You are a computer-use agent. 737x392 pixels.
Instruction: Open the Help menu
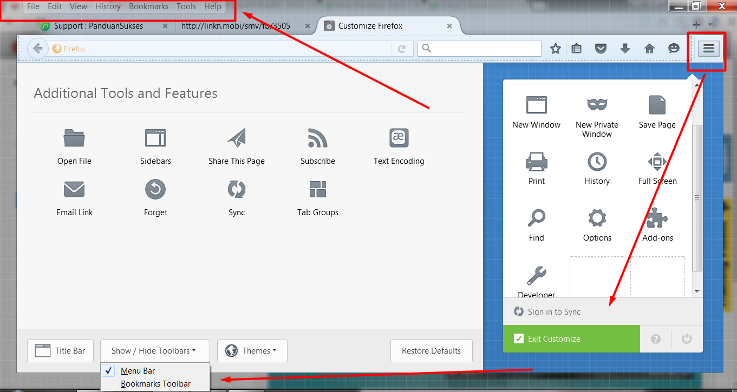click(x=213, y=6)
